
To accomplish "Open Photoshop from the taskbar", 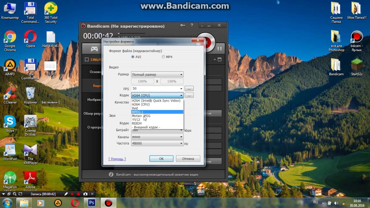I will coord(92,203).
